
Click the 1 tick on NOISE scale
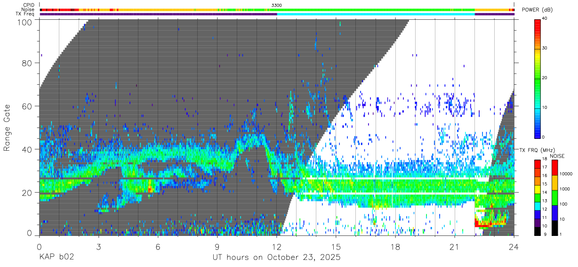point(560,234)
